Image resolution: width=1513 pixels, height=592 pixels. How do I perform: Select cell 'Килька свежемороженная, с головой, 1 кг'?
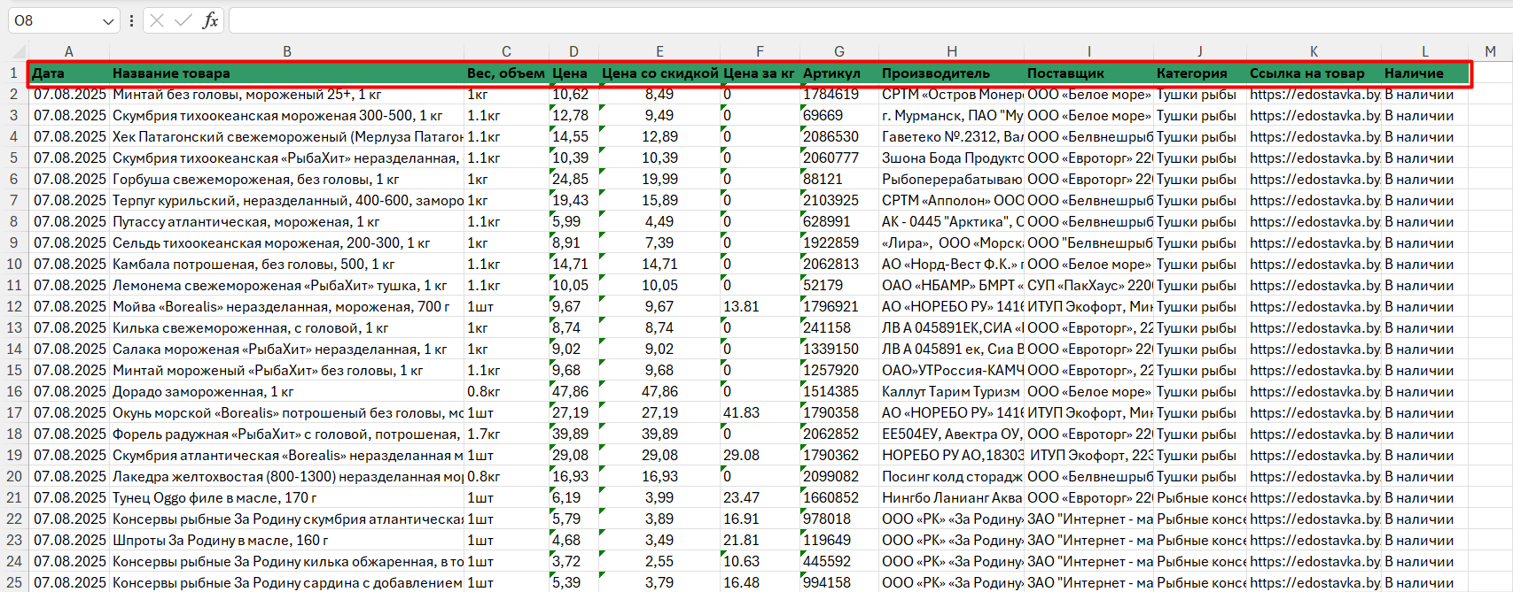pyautogui.click(x=287, y=327)
